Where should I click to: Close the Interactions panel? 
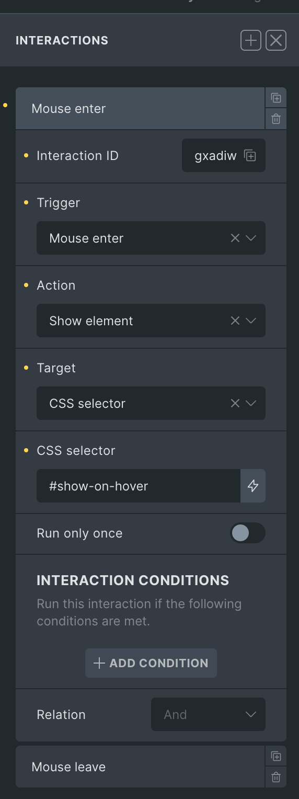(276, 40)
